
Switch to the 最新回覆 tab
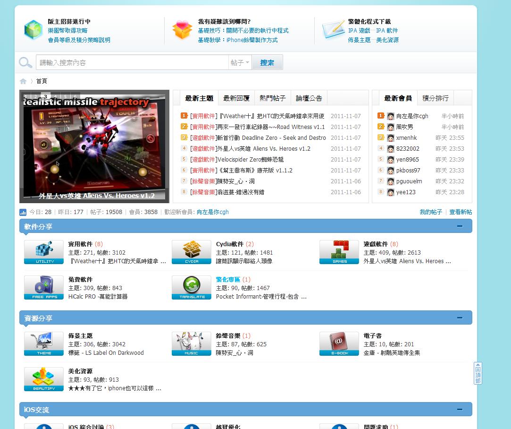coord(236,98)
